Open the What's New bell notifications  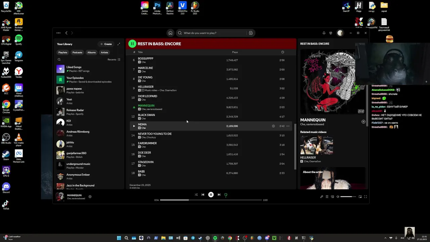click(324, 33)
